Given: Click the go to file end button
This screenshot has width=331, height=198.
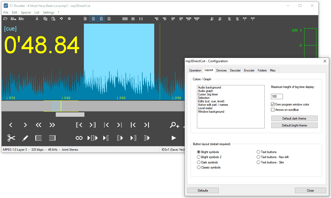Looking at the screenshot, I should click(x=147, y=125).
